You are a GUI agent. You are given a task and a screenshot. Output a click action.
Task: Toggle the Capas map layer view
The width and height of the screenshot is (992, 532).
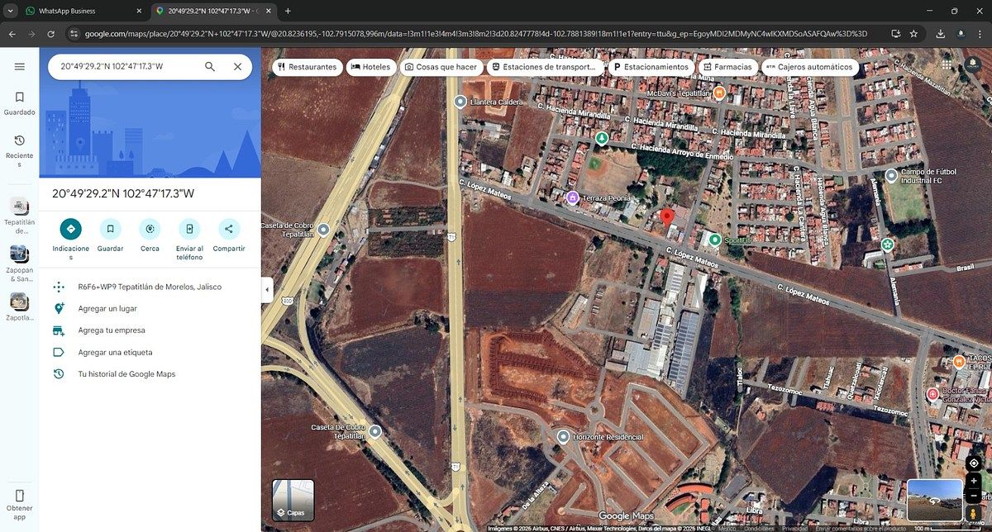[293, 501]
